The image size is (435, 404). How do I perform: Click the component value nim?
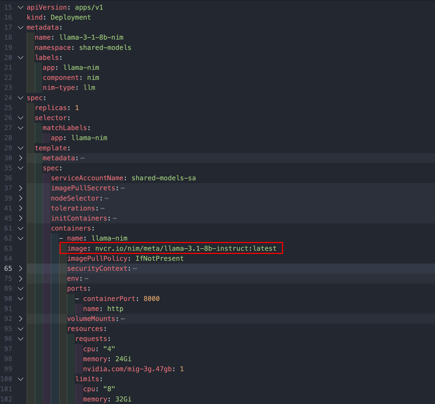tap(93, 78)
